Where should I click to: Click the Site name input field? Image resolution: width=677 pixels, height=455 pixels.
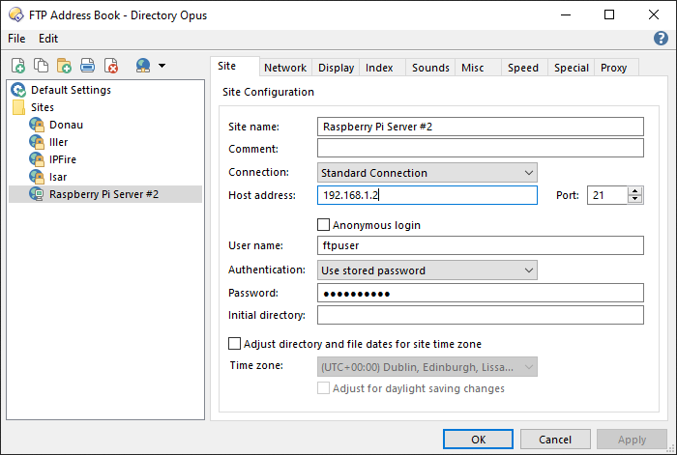pos(480,127)
